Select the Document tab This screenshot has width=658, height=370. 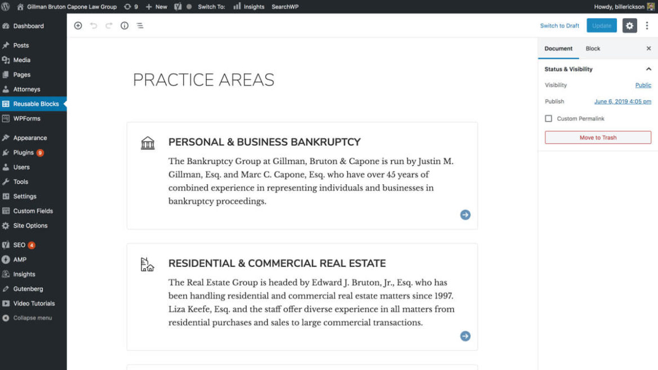pyautogui.click(x=558, y=48)
